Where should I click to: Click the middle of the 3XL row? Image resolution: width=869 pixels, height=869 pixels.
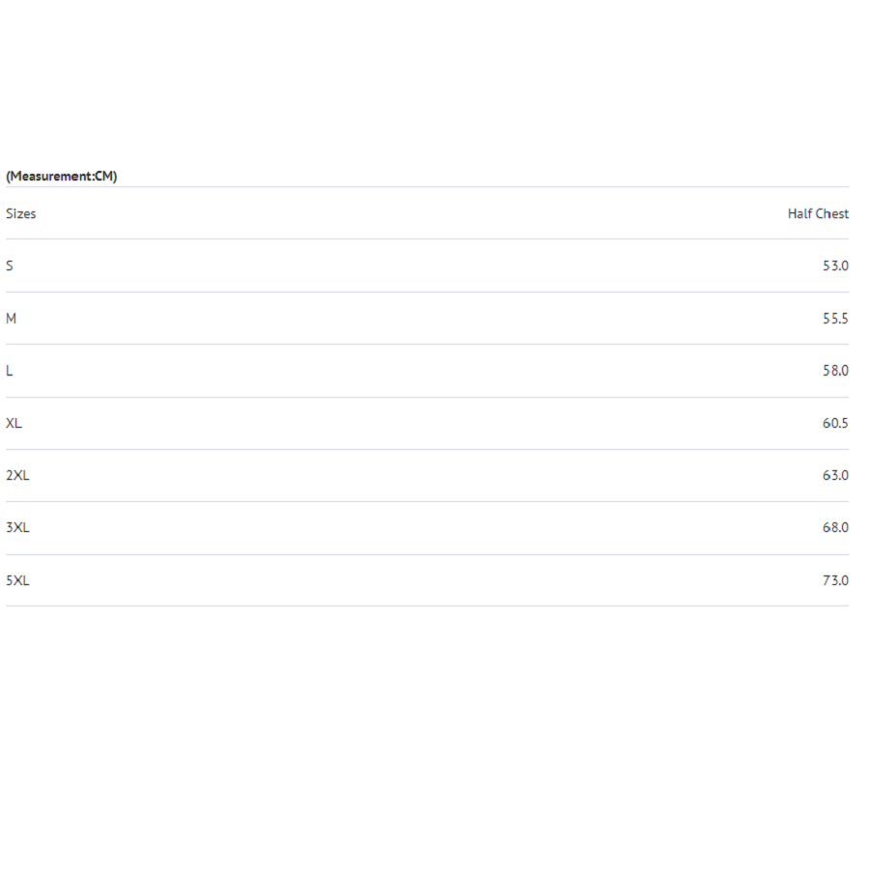click(x=427, y=528)
